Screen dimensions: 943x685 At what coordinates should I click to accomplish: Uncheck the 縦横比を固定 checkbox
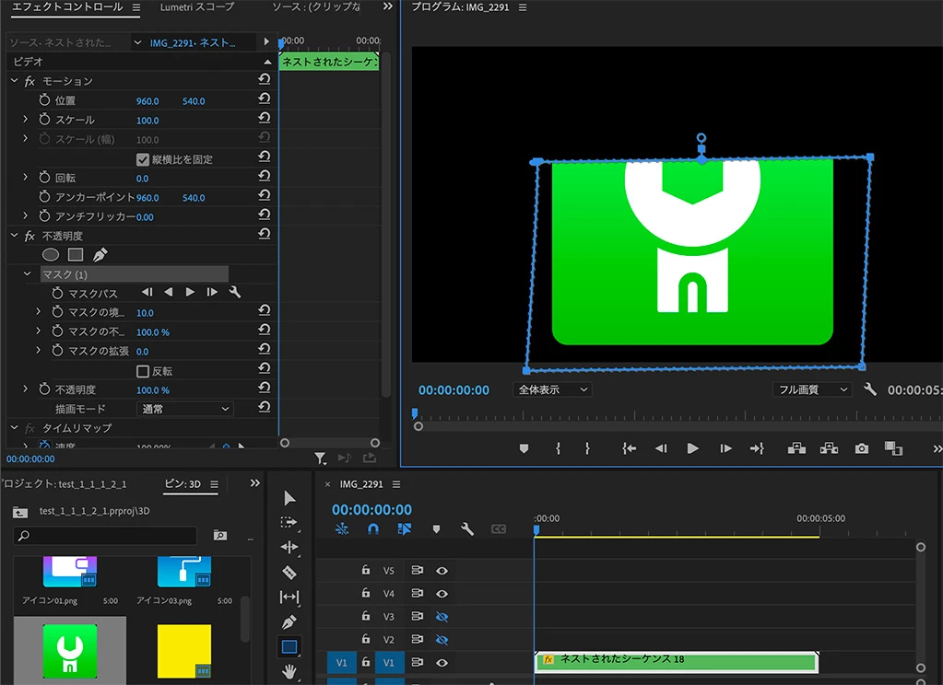point(143,159)
